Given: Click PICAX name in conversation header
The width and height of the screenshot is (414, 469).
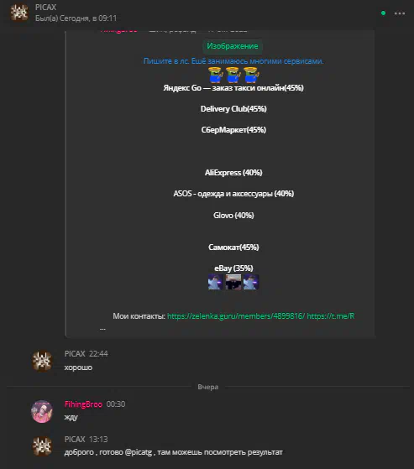Looking at the screenshot, I should point(45,8).
